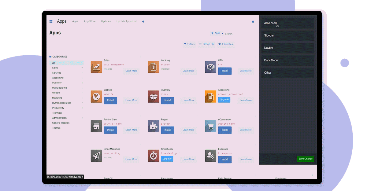367x191 pixels.
Task: Click Learn More on Sales card
Action: pyautogui.click(x=131, y=71)
